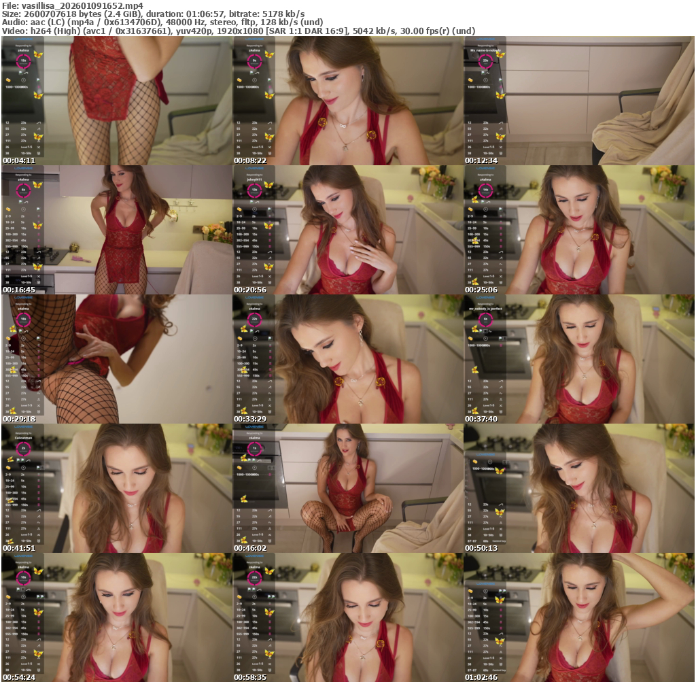
Task: Click the pink circular timer in the 00:41:51 frame
Action: tap(23, 449)
